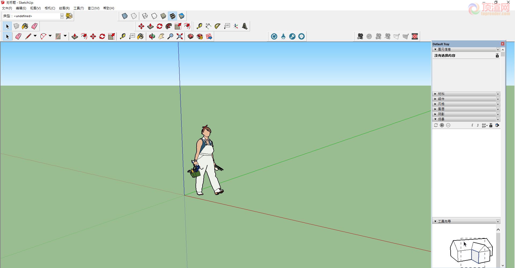Click the Zoom Extents icon
This screenshot has width=515, height=268.
[x=179, y=36]
